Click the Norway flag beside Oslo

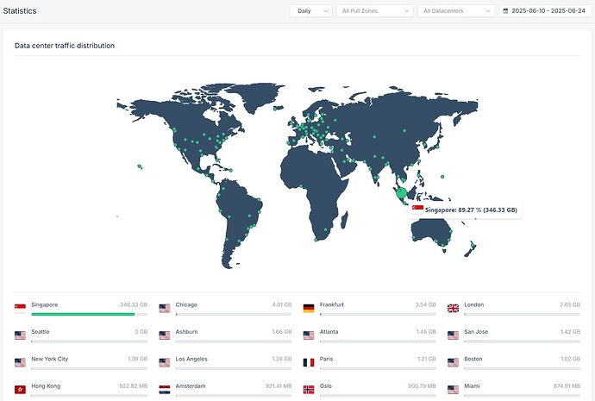coord(309,389)
